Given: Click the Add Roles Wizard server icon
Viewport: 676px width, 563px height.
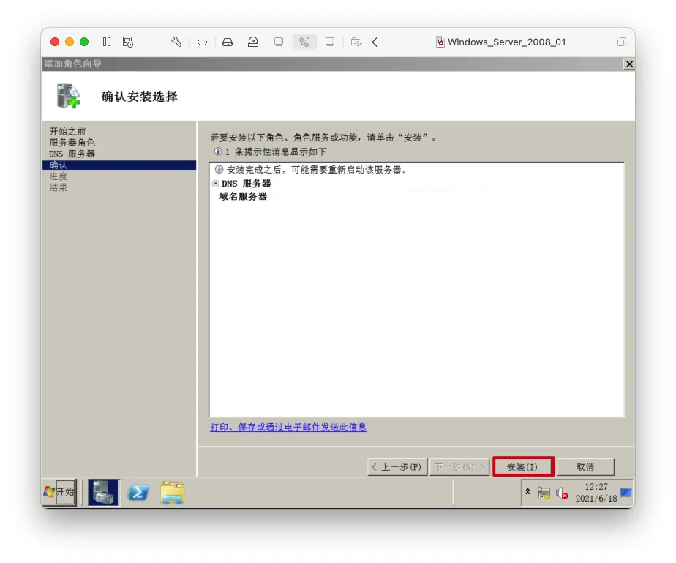Looking at the screenshot, I should tap(68, 96).
